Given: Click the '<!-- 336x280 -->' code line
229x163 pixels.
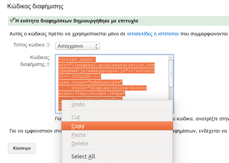Looking at the screenshot, I should (x=80, y=77).
